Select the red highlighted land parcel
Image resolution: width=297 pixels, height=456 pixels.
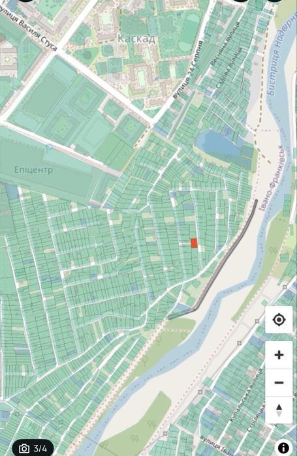(x=194, y=243)
